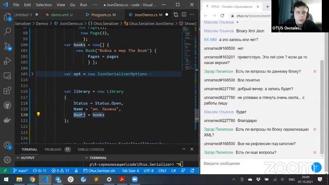
Task: Switch to the demo.xml editor tab
Action: pos(59,15)
